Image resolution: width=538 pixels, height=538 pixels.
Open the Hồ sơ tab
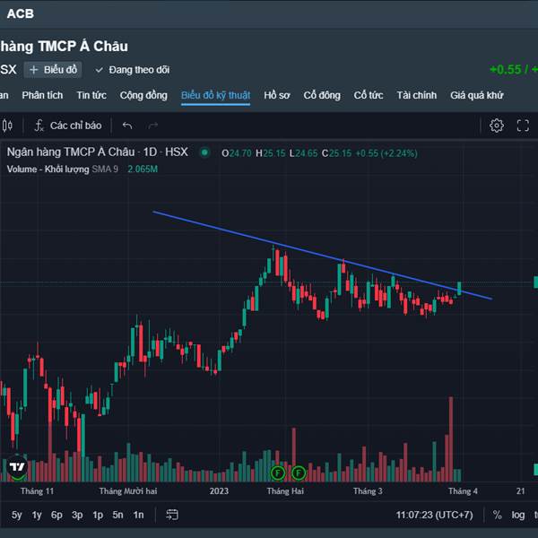pos(276,95)
